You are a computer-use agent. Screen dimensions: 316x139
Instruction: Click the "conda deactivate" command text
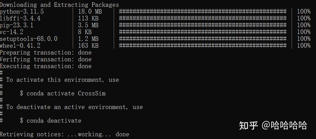(54, 121)
